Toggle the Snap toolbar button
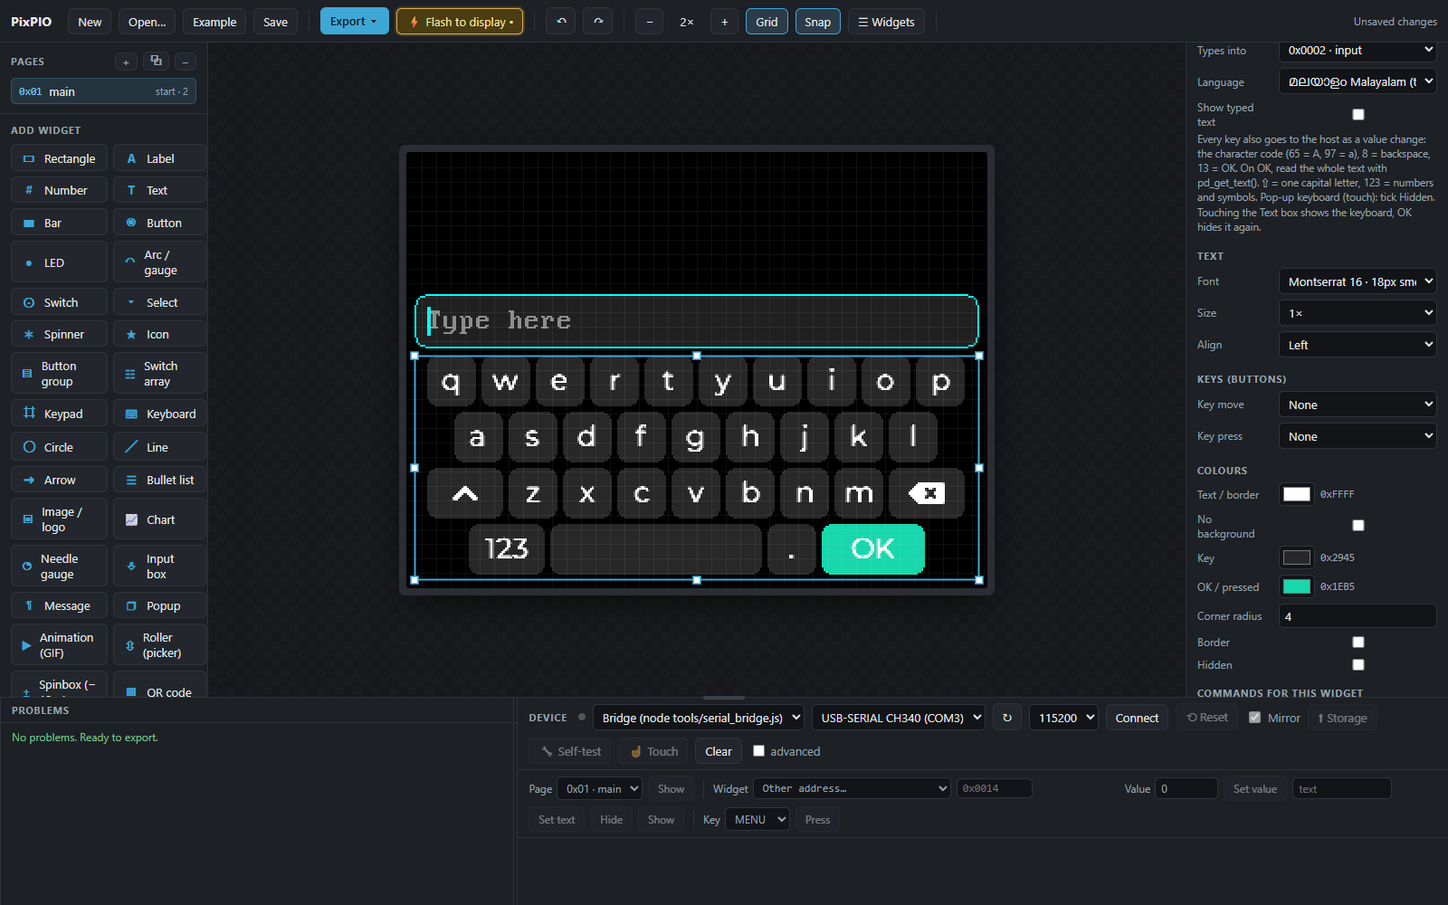 coord(817,22)
